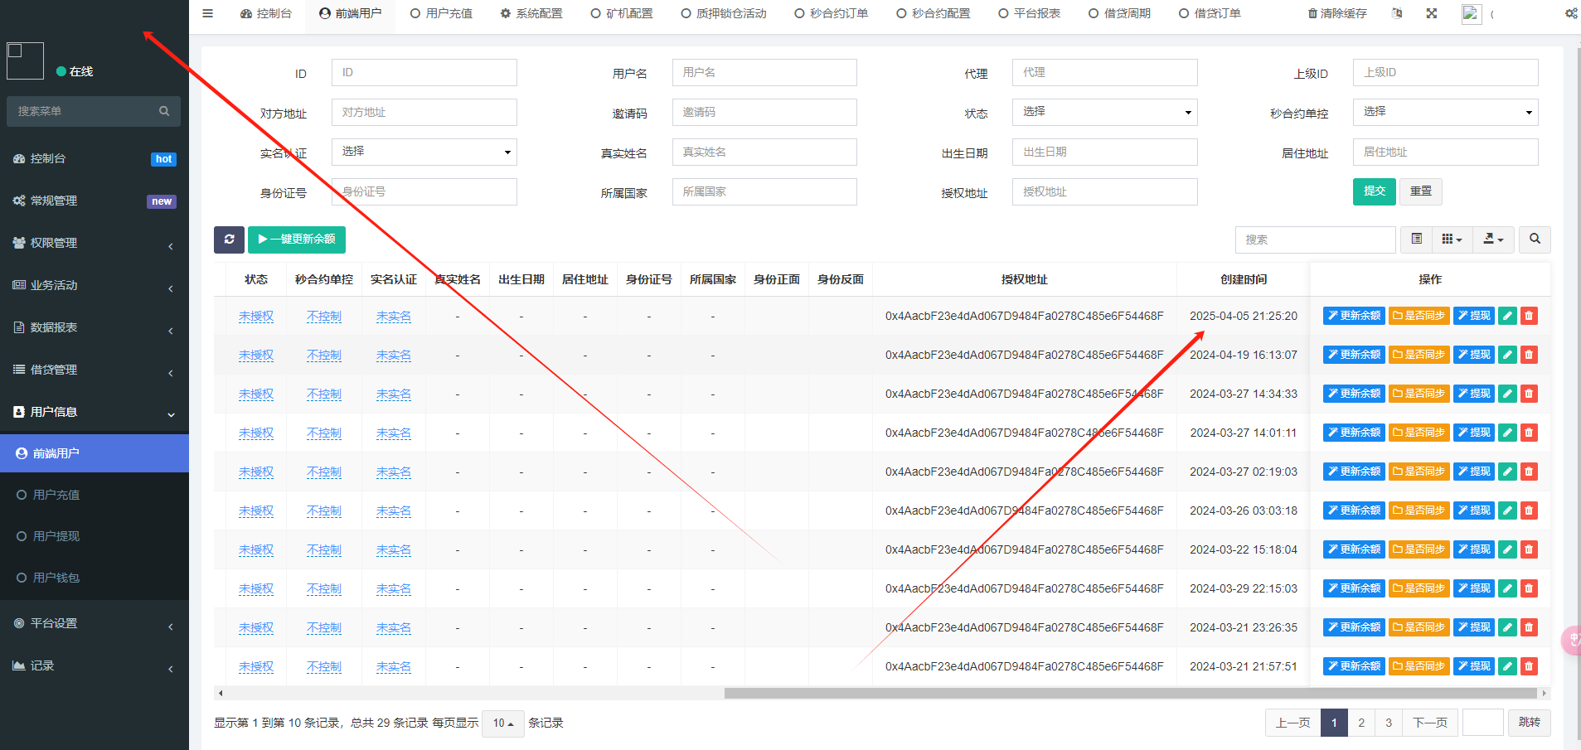Open settings gears icon at top right
The width and height of the screenshot is (1581, 750).
pyautogui.click(x=1571, y=13)
